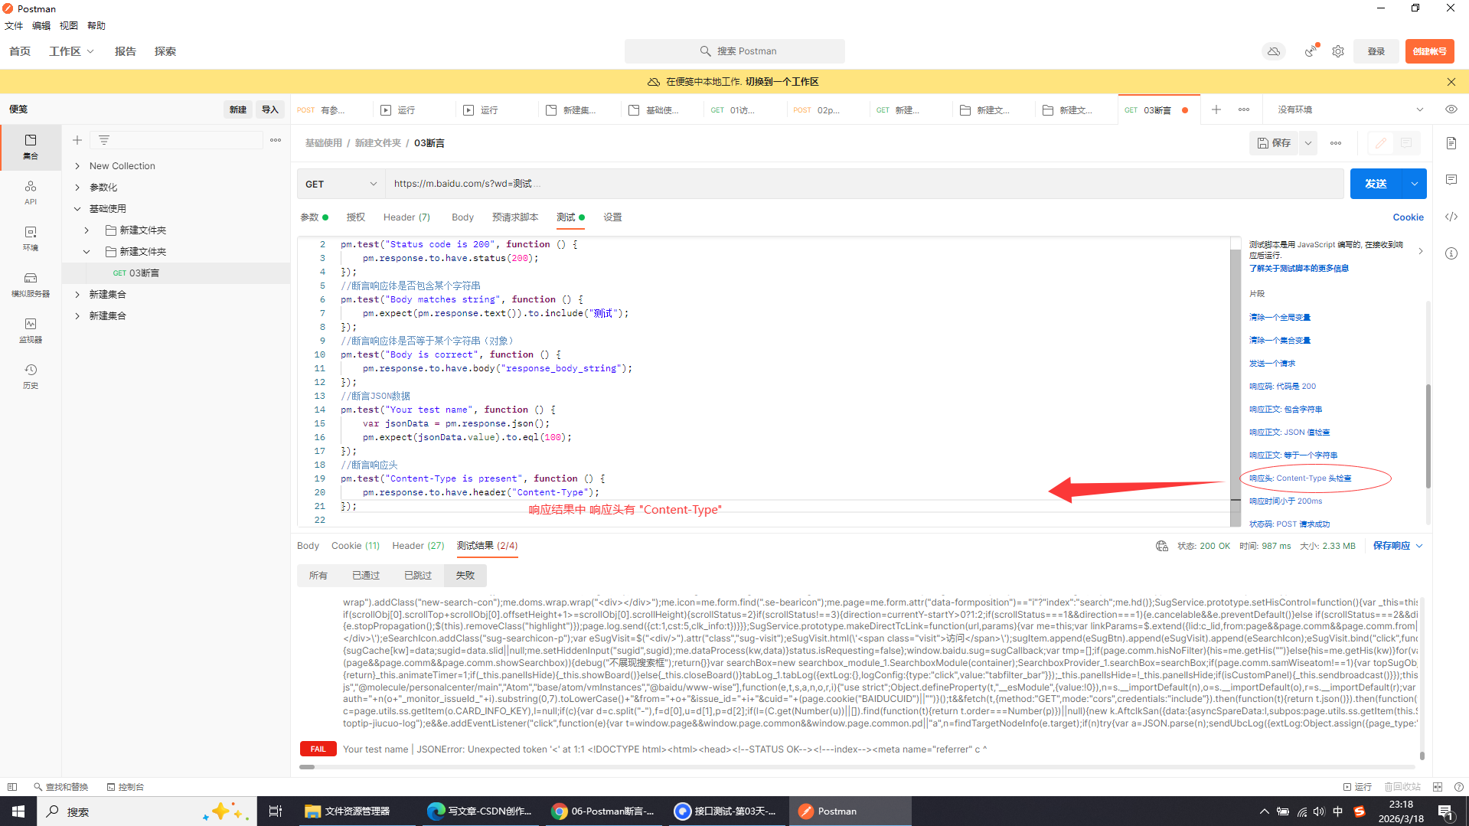
Task: Open info icon in the right sidebar
Action: pyautogui.click(x=1451, y=253)
